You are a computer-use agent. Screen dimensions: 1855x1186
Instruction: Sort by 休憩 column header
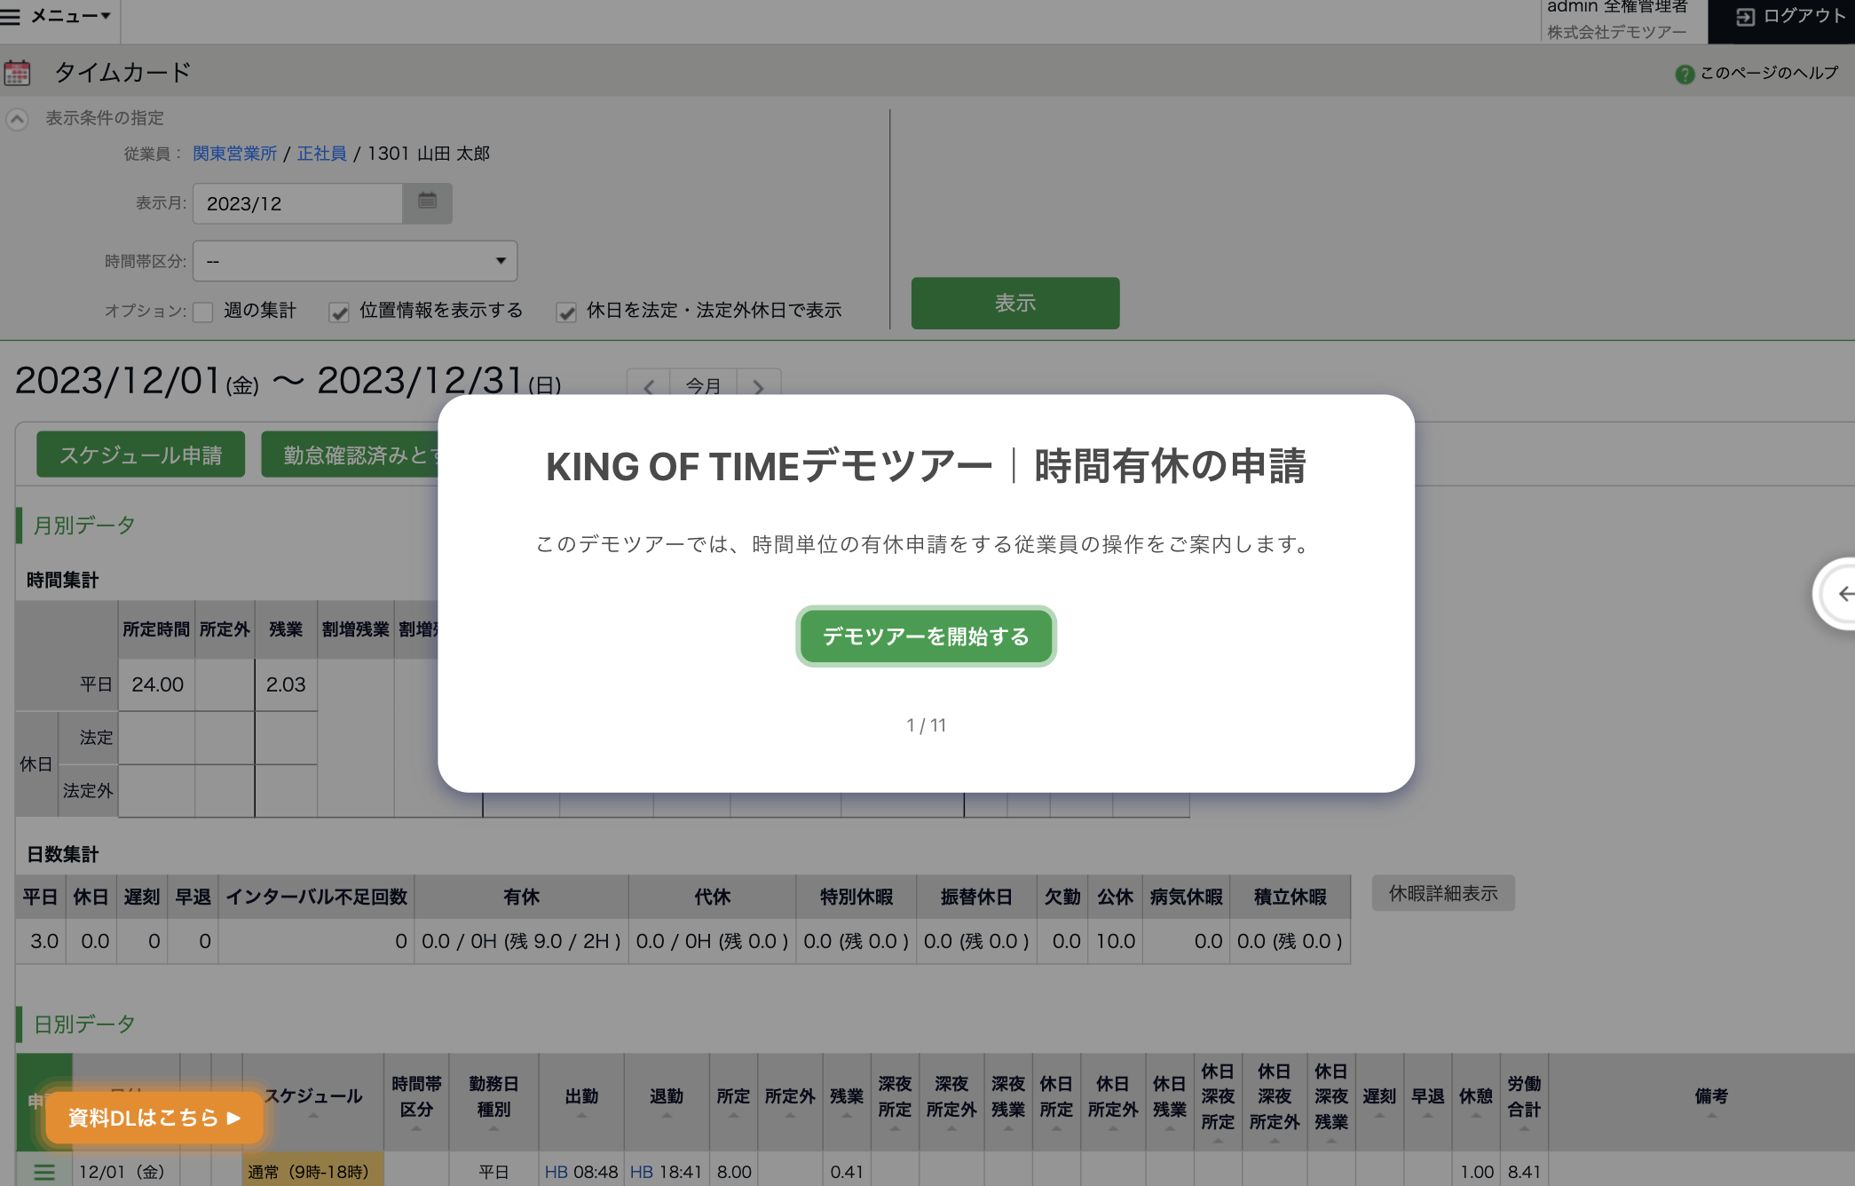[x=1476, y=1102]
